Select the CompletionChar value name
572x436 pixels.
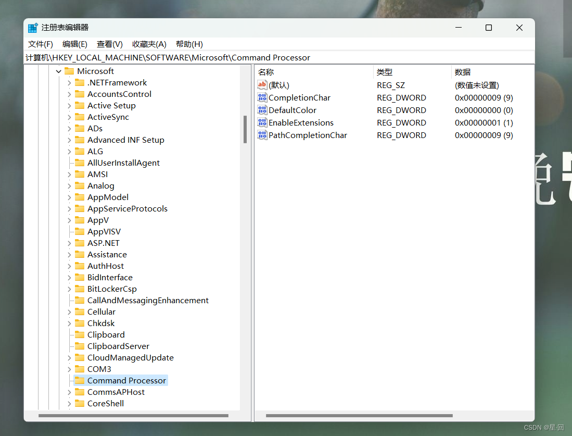coord(299,97)
